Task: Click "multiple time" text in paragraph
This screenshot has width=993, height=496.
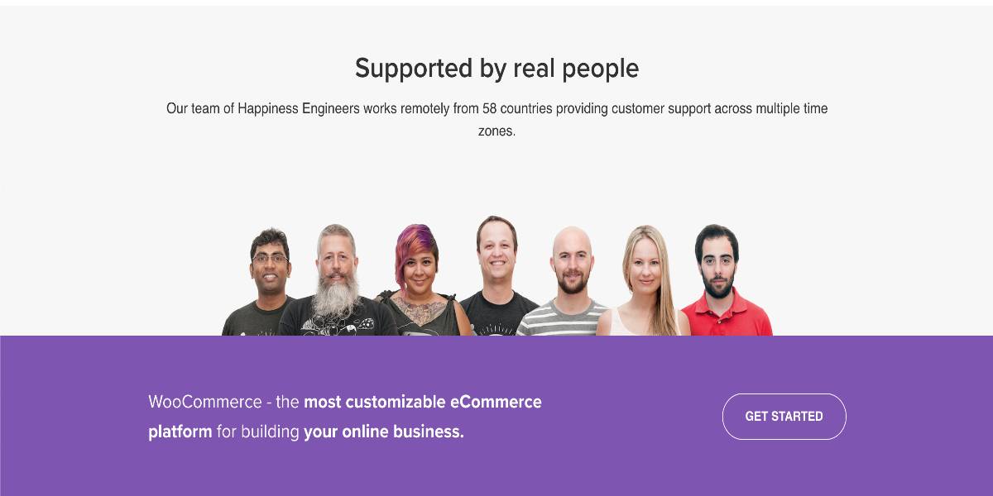Action: pos(789,108)
